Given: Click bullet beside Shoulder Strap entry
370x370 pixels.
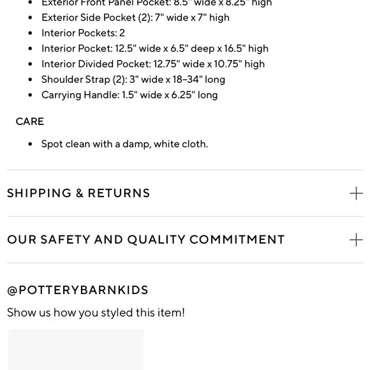Looking at the screenshot, I should click(x=30, y=80).
